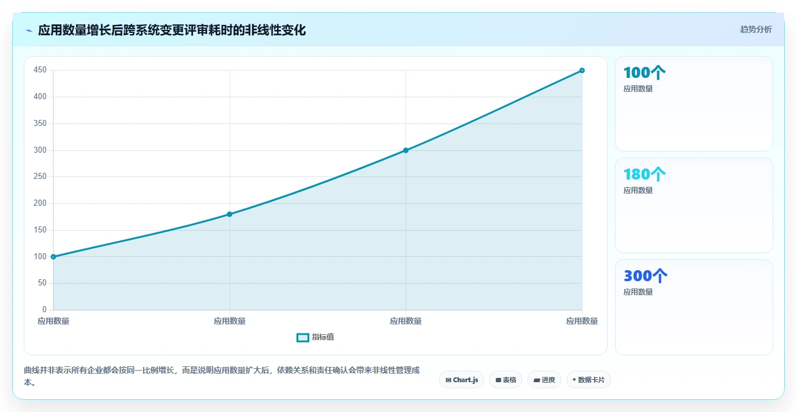Click the y-axis label 50
This screenshot has height=412, width=797.
[42, 283]
